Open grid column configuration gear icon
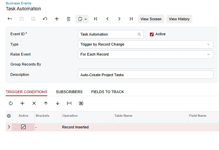Image resolution: width=219 pixels, height=150 pixels. coord(9,116)
